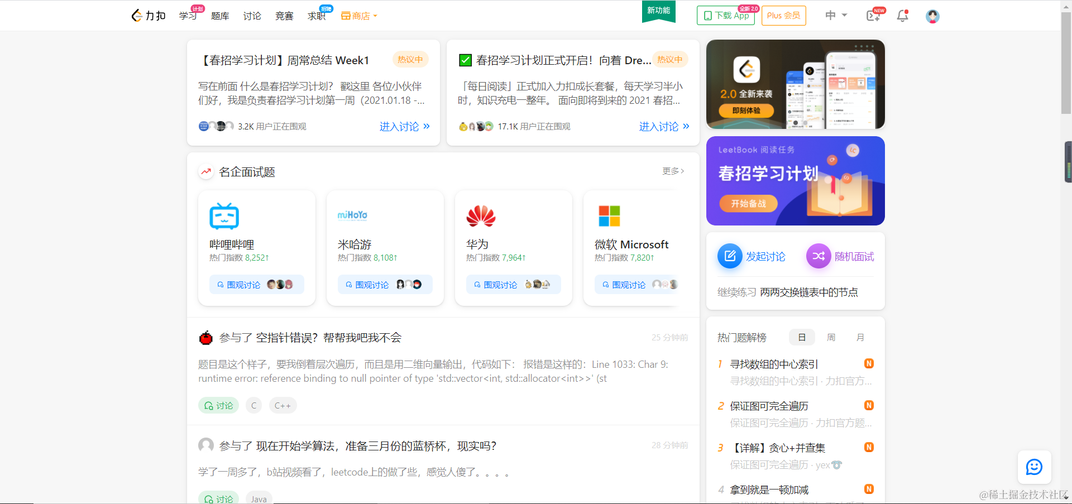
Task: Open the 求职 page
Action: [317, 16]
